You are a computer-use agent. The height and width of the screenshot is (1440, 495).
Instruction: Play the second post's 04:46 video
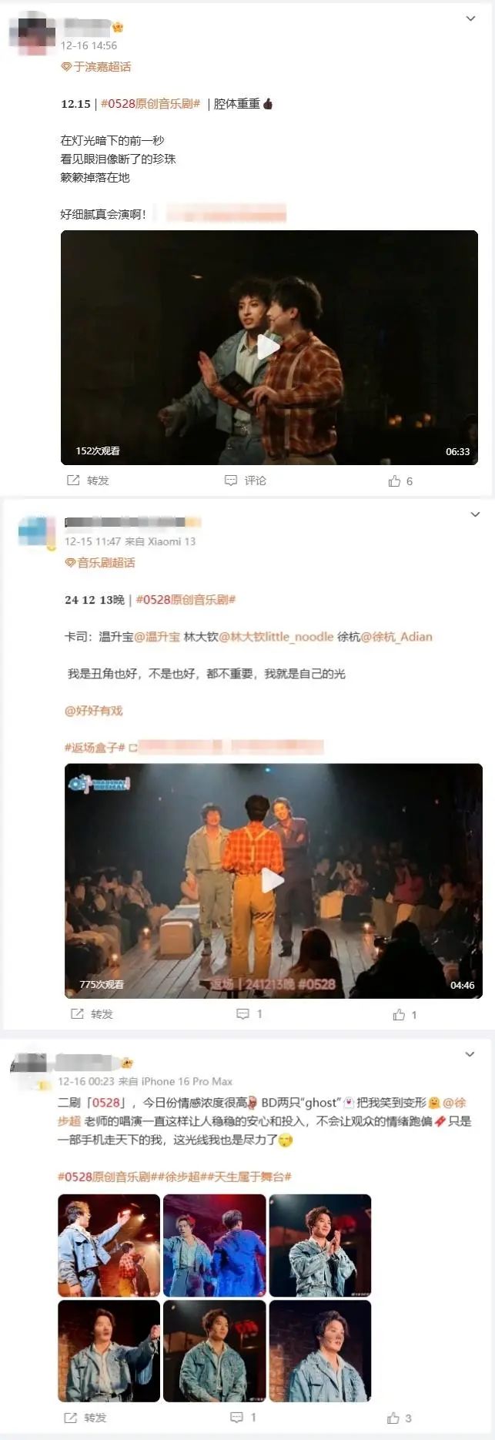[273, 880]
